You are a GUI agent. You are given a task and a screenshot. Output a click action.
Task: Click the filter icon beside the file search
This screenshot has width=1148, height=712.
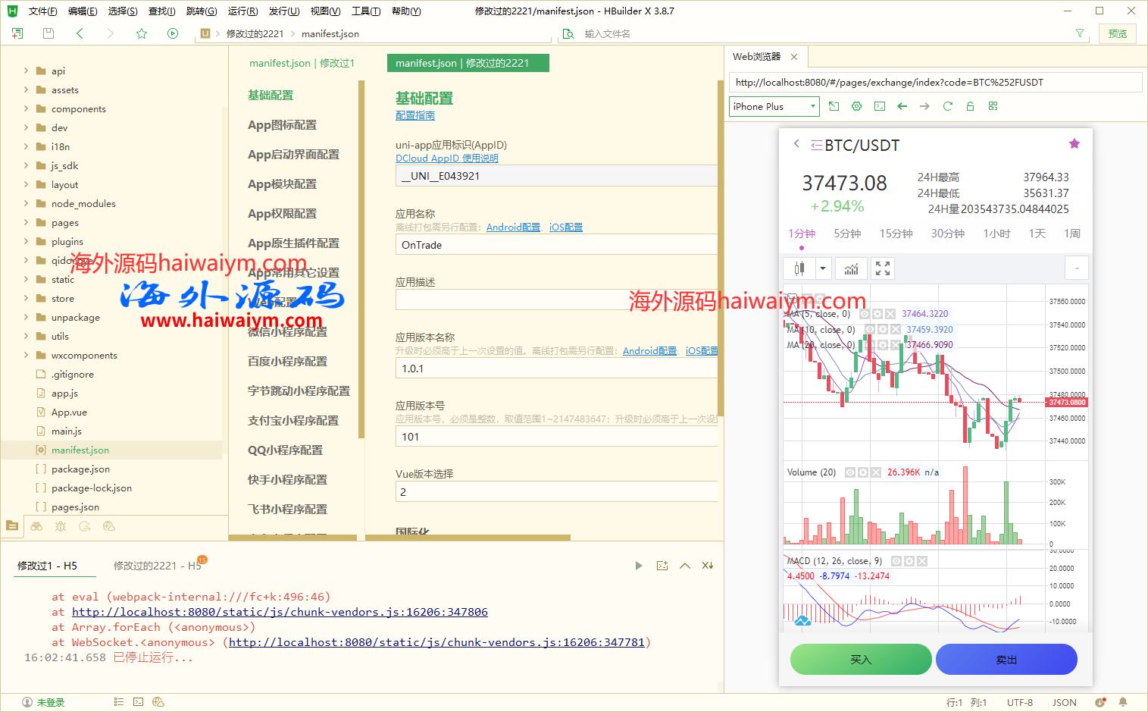coord(1080,33)
